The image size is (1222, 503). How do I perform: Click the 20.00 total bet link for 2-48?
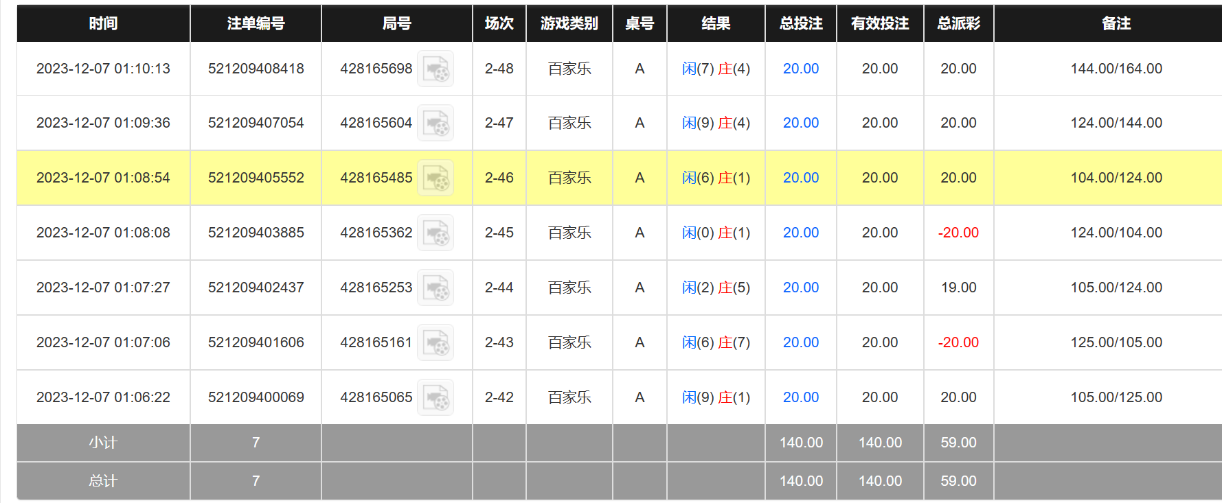tap(801, 69)
